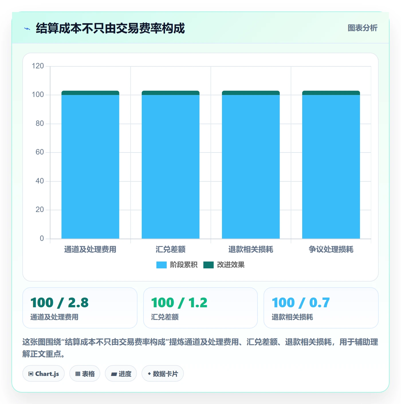Click the description paragraph below the cards
401x404 pixels.
[200, 348]
